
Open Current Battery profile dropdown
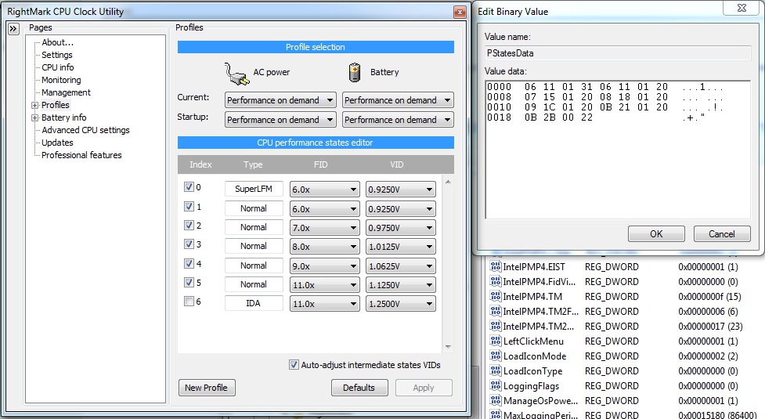[x=398, y=100]
